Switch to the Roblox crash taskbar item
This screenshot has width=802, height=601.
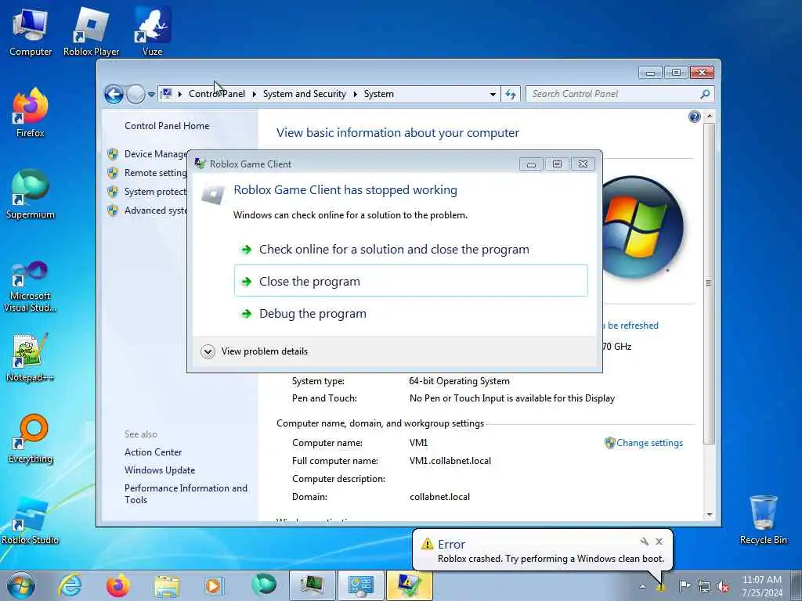pyautogui.click(x=409, y=585)
